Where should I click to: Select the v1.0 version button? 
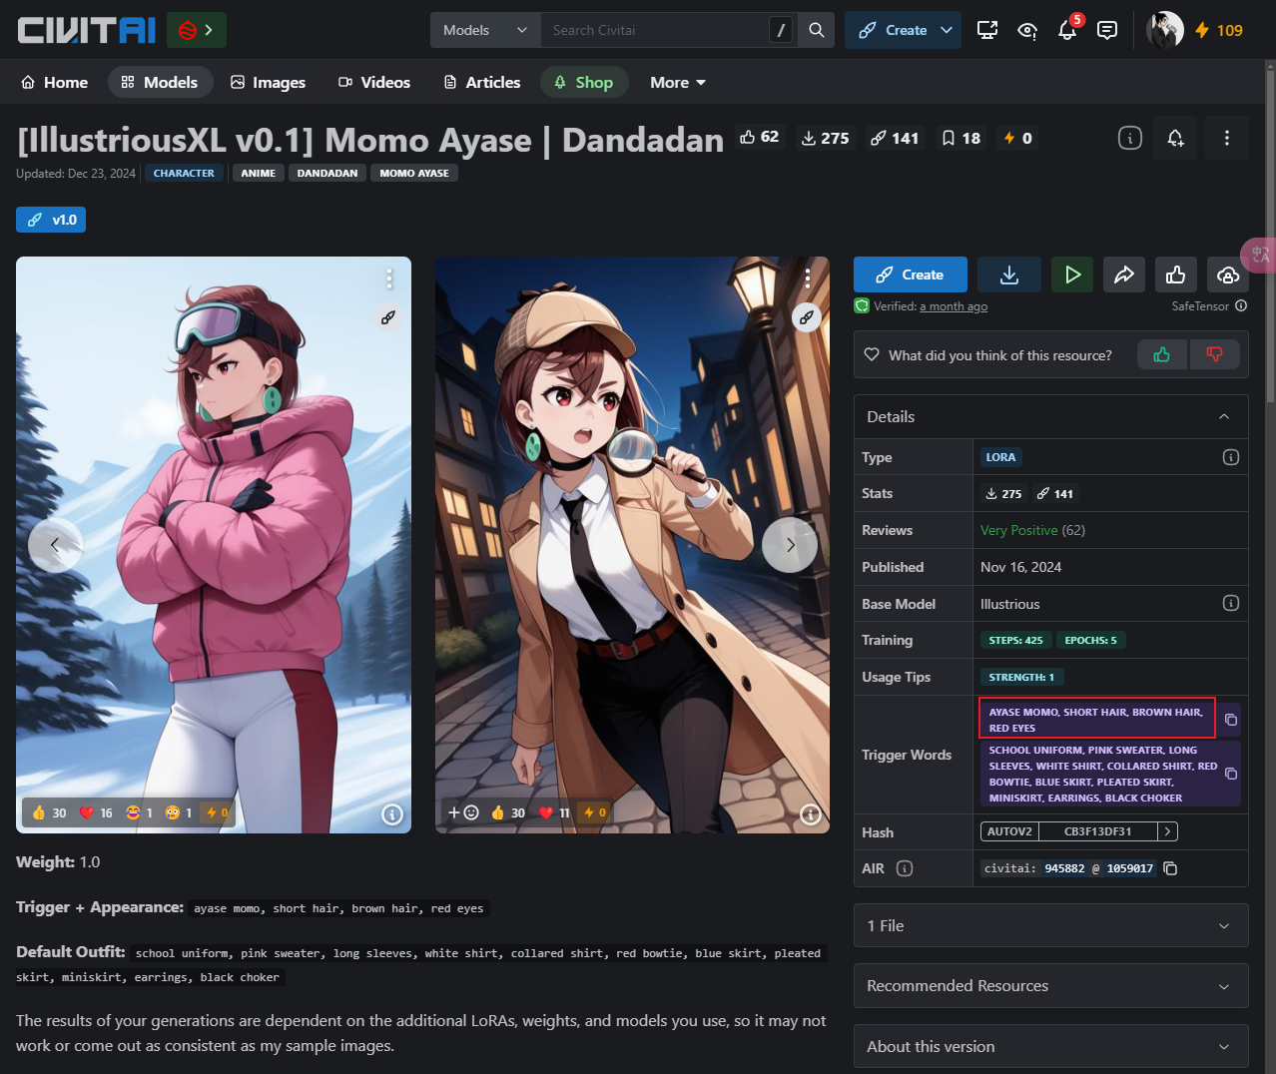click(51, 220)
